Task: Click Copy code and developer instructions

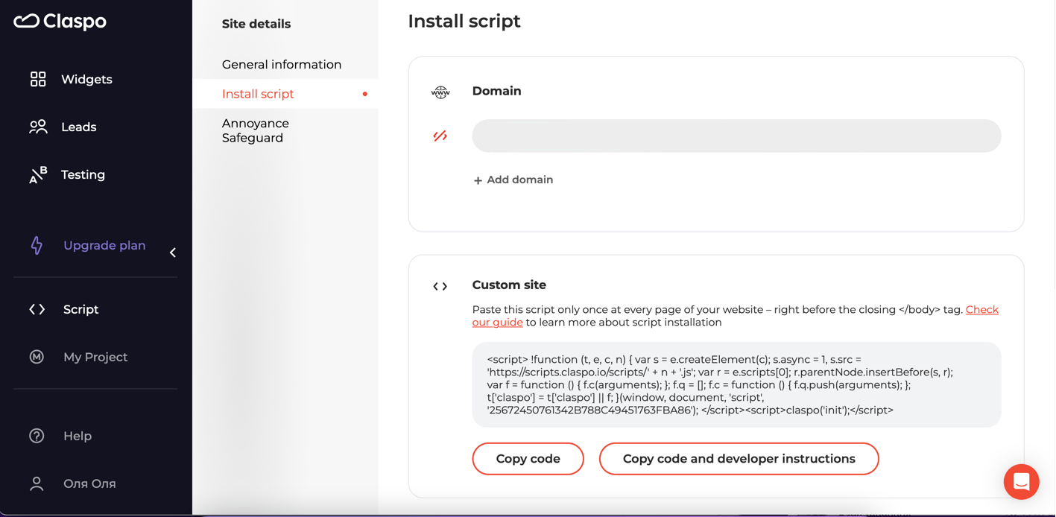Action: 739,459
